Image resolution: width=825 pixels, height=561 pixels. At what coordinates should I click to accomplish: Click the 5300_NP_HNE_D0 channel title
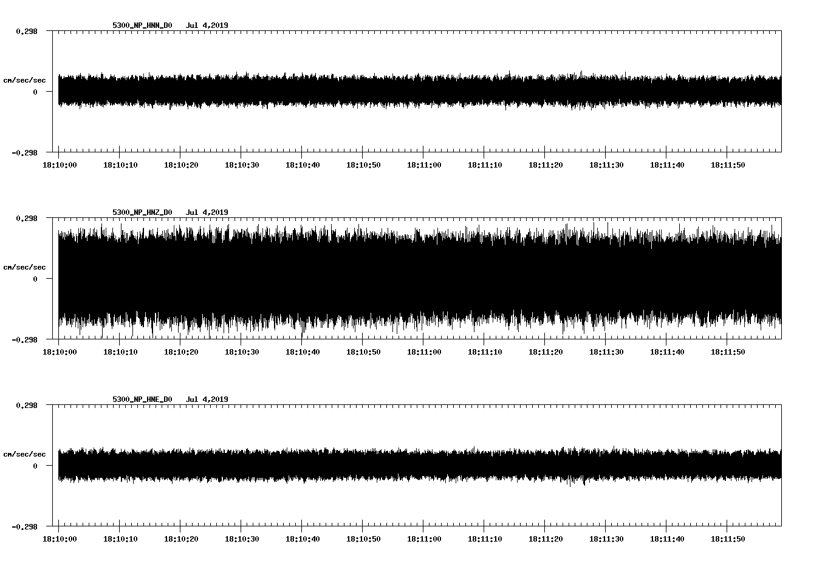pyautogui.click(x=142, y=399)
